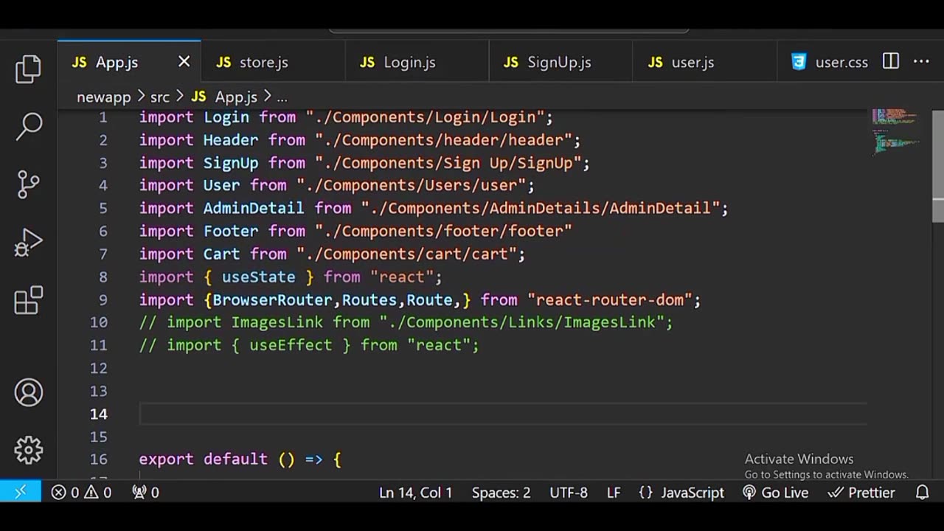Open the Search view in activity bar
Image resolution: width=944 pixels, height=531 pixels.
28,126
